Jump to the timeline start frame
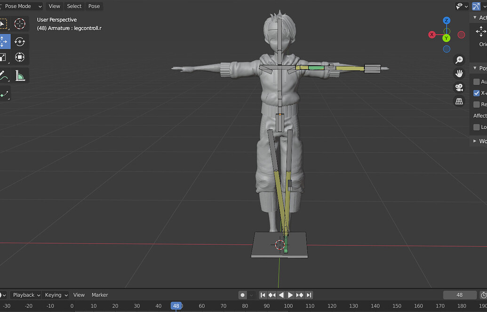The width and height of the screenshot is (487, 312). tap(263, 295)
